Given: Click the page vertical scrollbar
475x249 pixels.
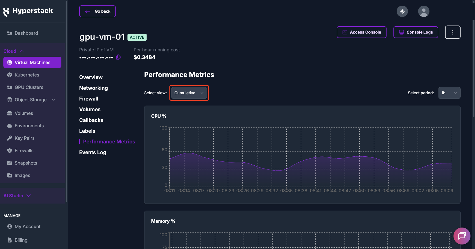Looking at the screenshot, I should coord(473,69).
